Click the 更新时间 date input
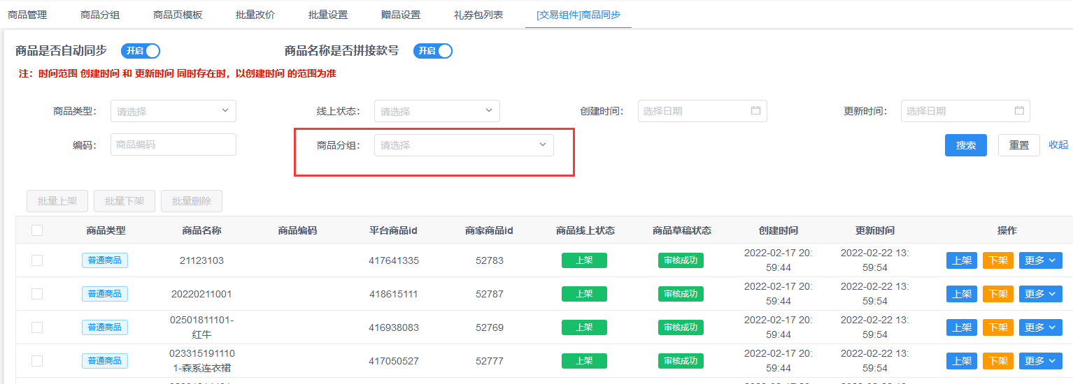The image size is (1073, 384). (x=965, y=111)
